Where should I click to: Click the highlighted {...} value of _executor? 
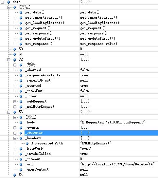[85, 133]
